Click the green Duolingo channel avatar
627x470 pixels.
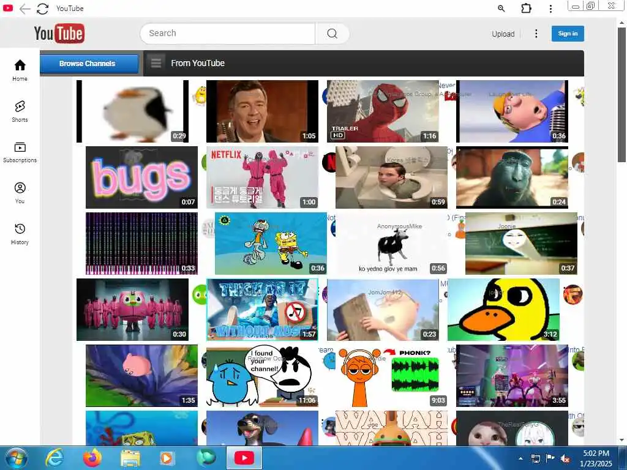click(x=199, y=295)
